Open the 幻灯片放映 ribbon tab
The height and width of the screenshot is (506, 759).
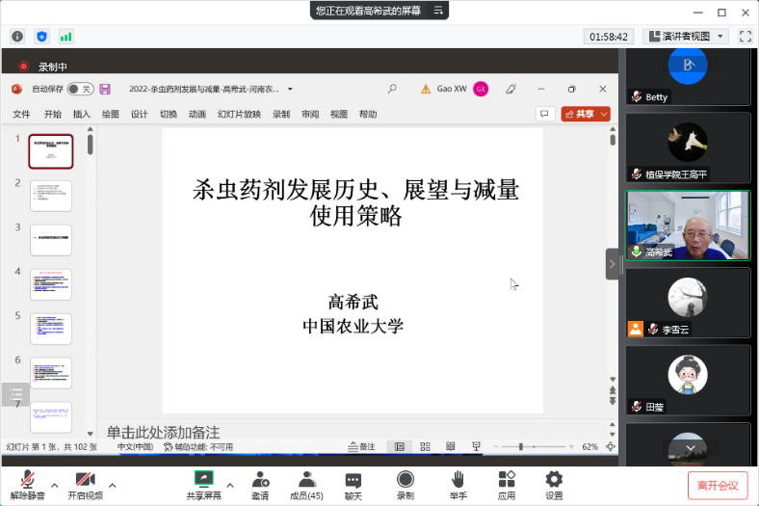pyautogui.click(x=239, y=114)
